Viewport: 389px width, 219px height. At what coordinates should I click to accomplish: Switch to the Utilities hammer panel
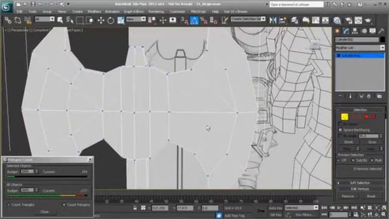pos(381,31)
